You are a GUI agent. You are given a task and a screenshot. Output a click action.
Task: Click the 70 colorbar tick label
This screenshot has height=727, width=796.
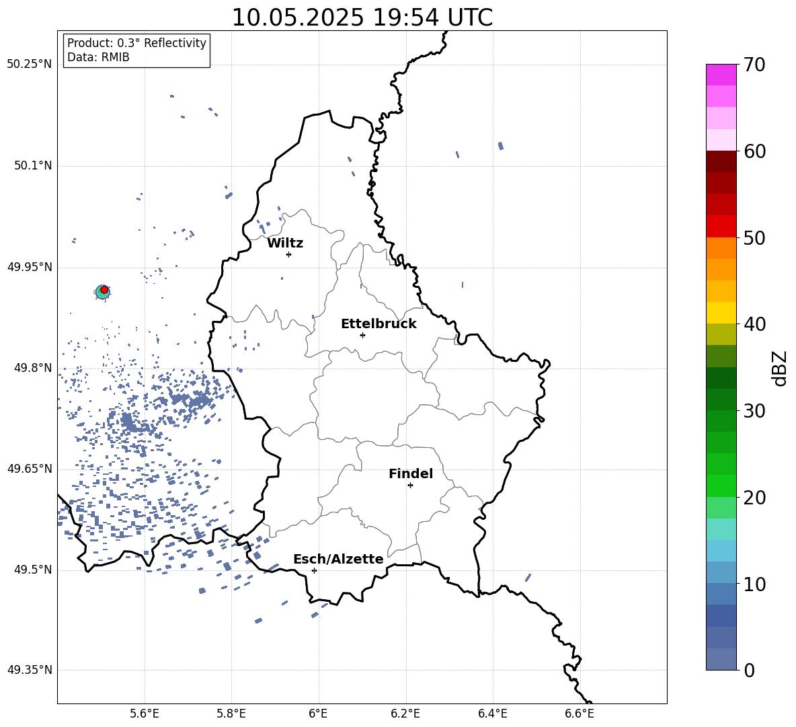click(x=755, y=65)
